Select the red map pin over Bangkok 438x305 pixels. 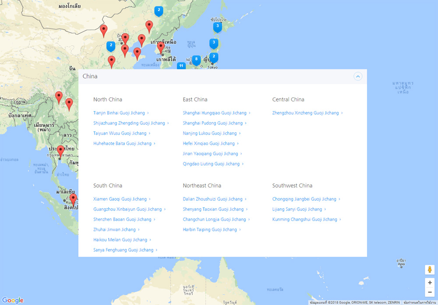coord(60,151)
